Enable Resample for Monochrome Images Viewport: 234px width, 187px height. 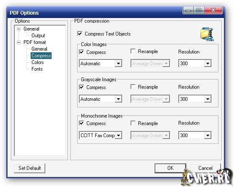[x=133, y=123]
